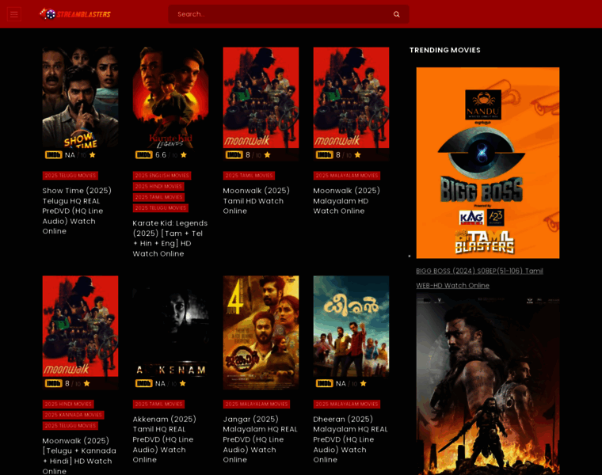Click IMDb badge under Akkenam poster
Screen dimensions: 602x475
click(x=143, y=383)
